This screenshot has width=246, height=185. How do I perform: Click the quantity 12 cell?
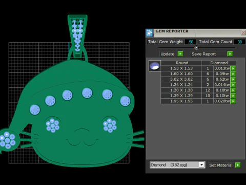tap(208, 90)
